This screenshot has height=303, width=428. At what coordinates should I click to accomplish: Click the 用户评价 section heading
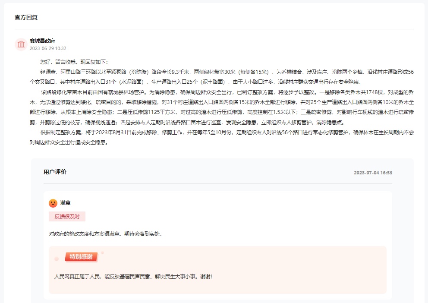[55, 172]
